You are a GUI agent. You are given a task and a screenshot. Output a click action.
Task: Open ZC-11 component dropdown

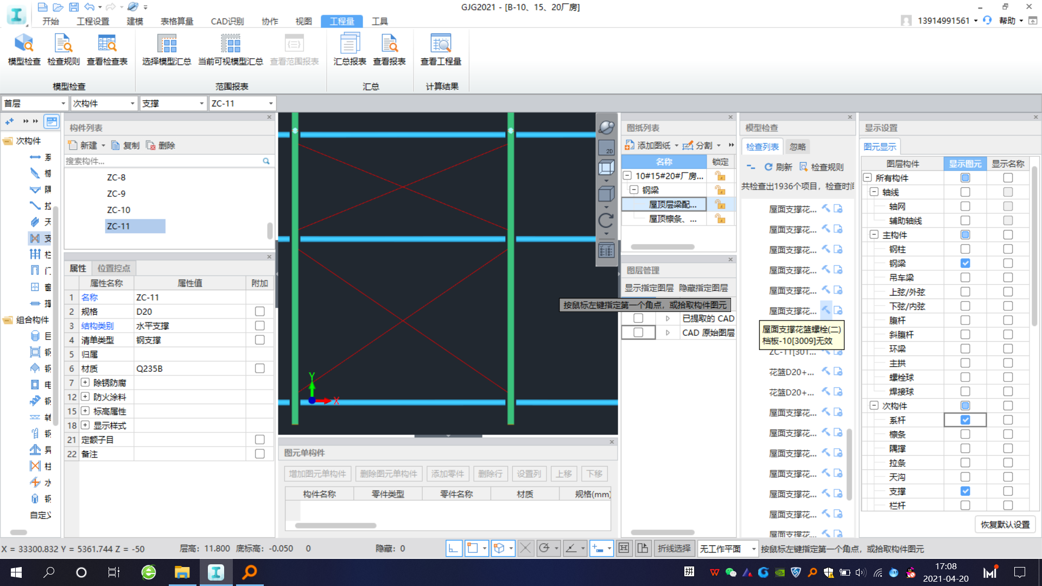pyautogui.click(x=242, y=104)
